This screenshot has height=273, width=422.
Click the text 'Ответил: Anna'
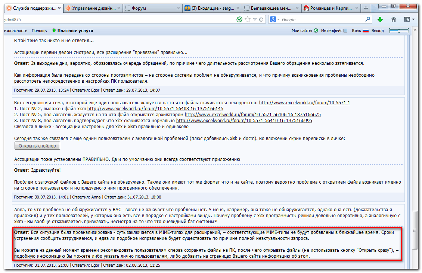[86, 197]
